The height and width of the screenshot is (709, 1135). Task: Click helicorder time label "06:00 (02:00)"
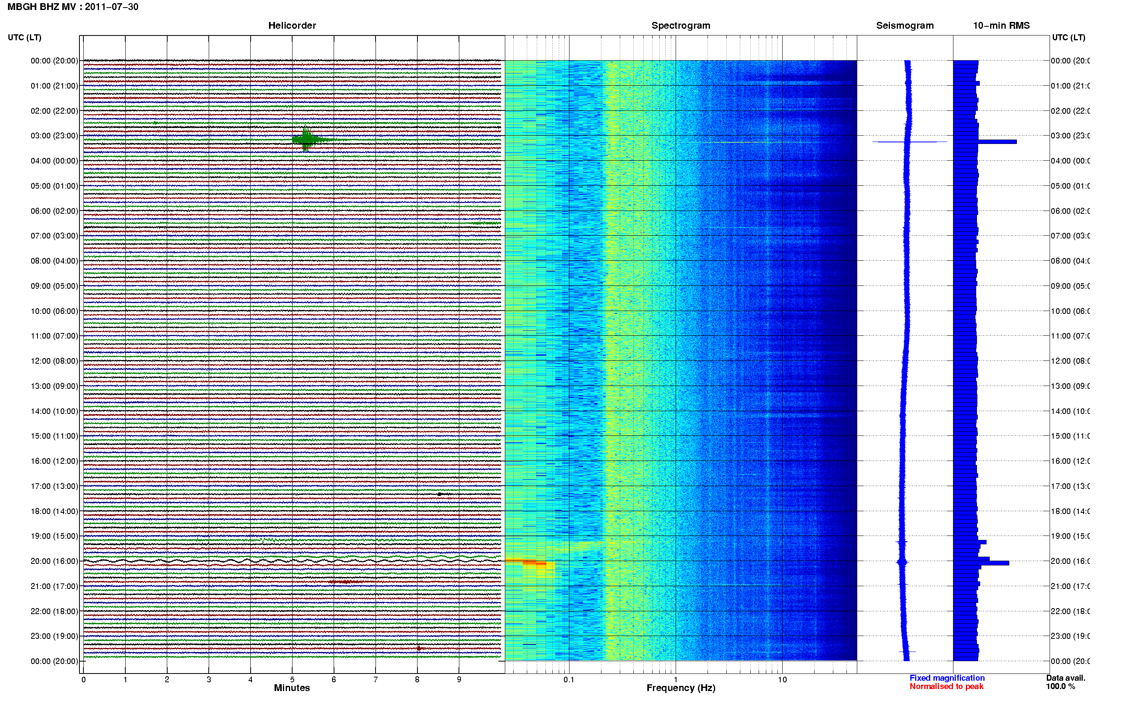(54, 211)
